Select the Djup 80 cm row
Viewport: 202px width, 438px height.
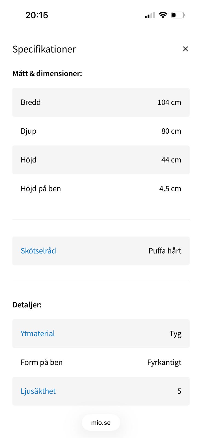point(101,131)
